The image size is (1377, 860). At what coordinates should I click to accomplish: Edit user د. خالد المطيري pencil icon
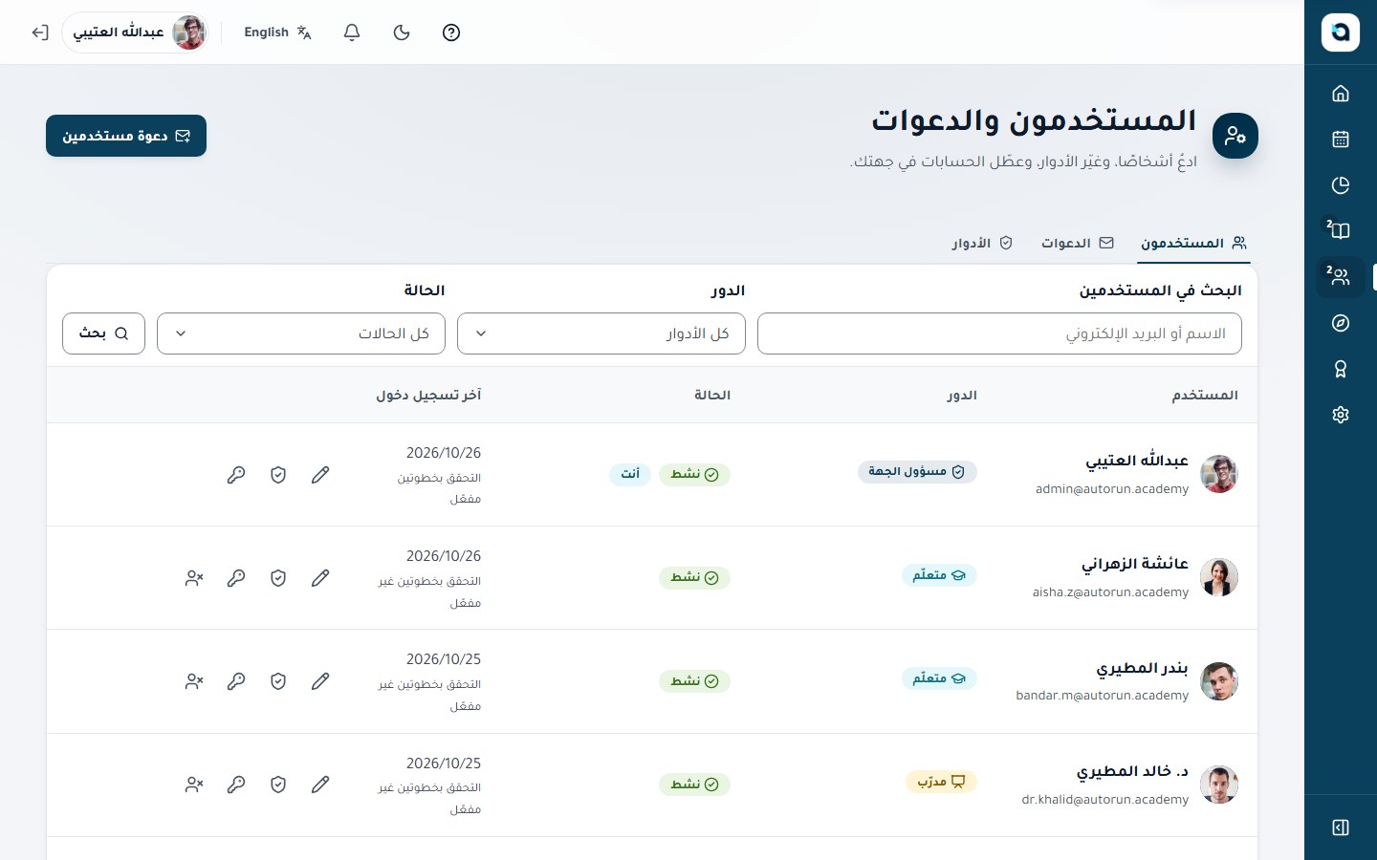(320, 785)
